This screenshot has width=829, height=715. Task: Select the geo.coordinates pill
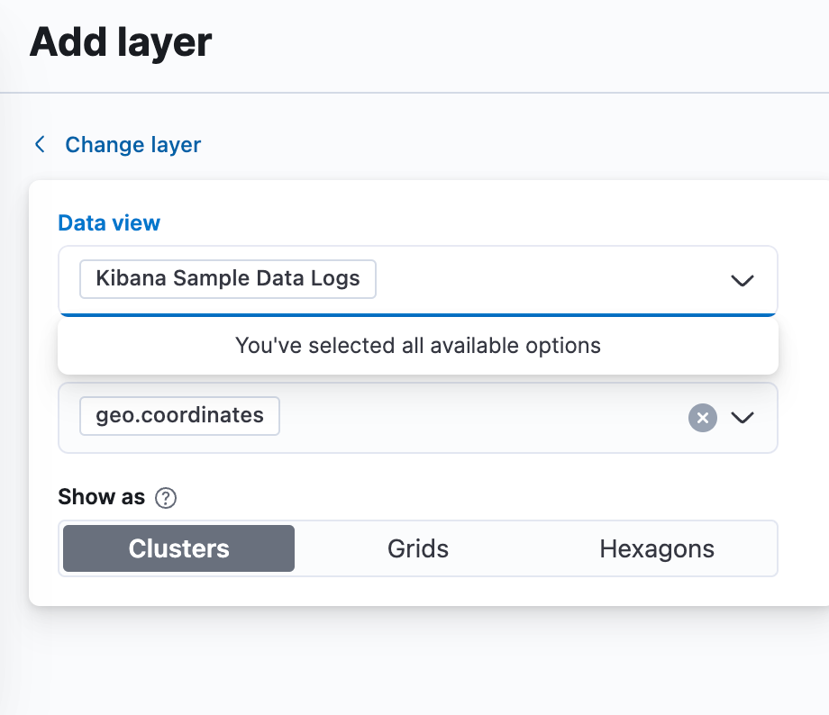179,416
